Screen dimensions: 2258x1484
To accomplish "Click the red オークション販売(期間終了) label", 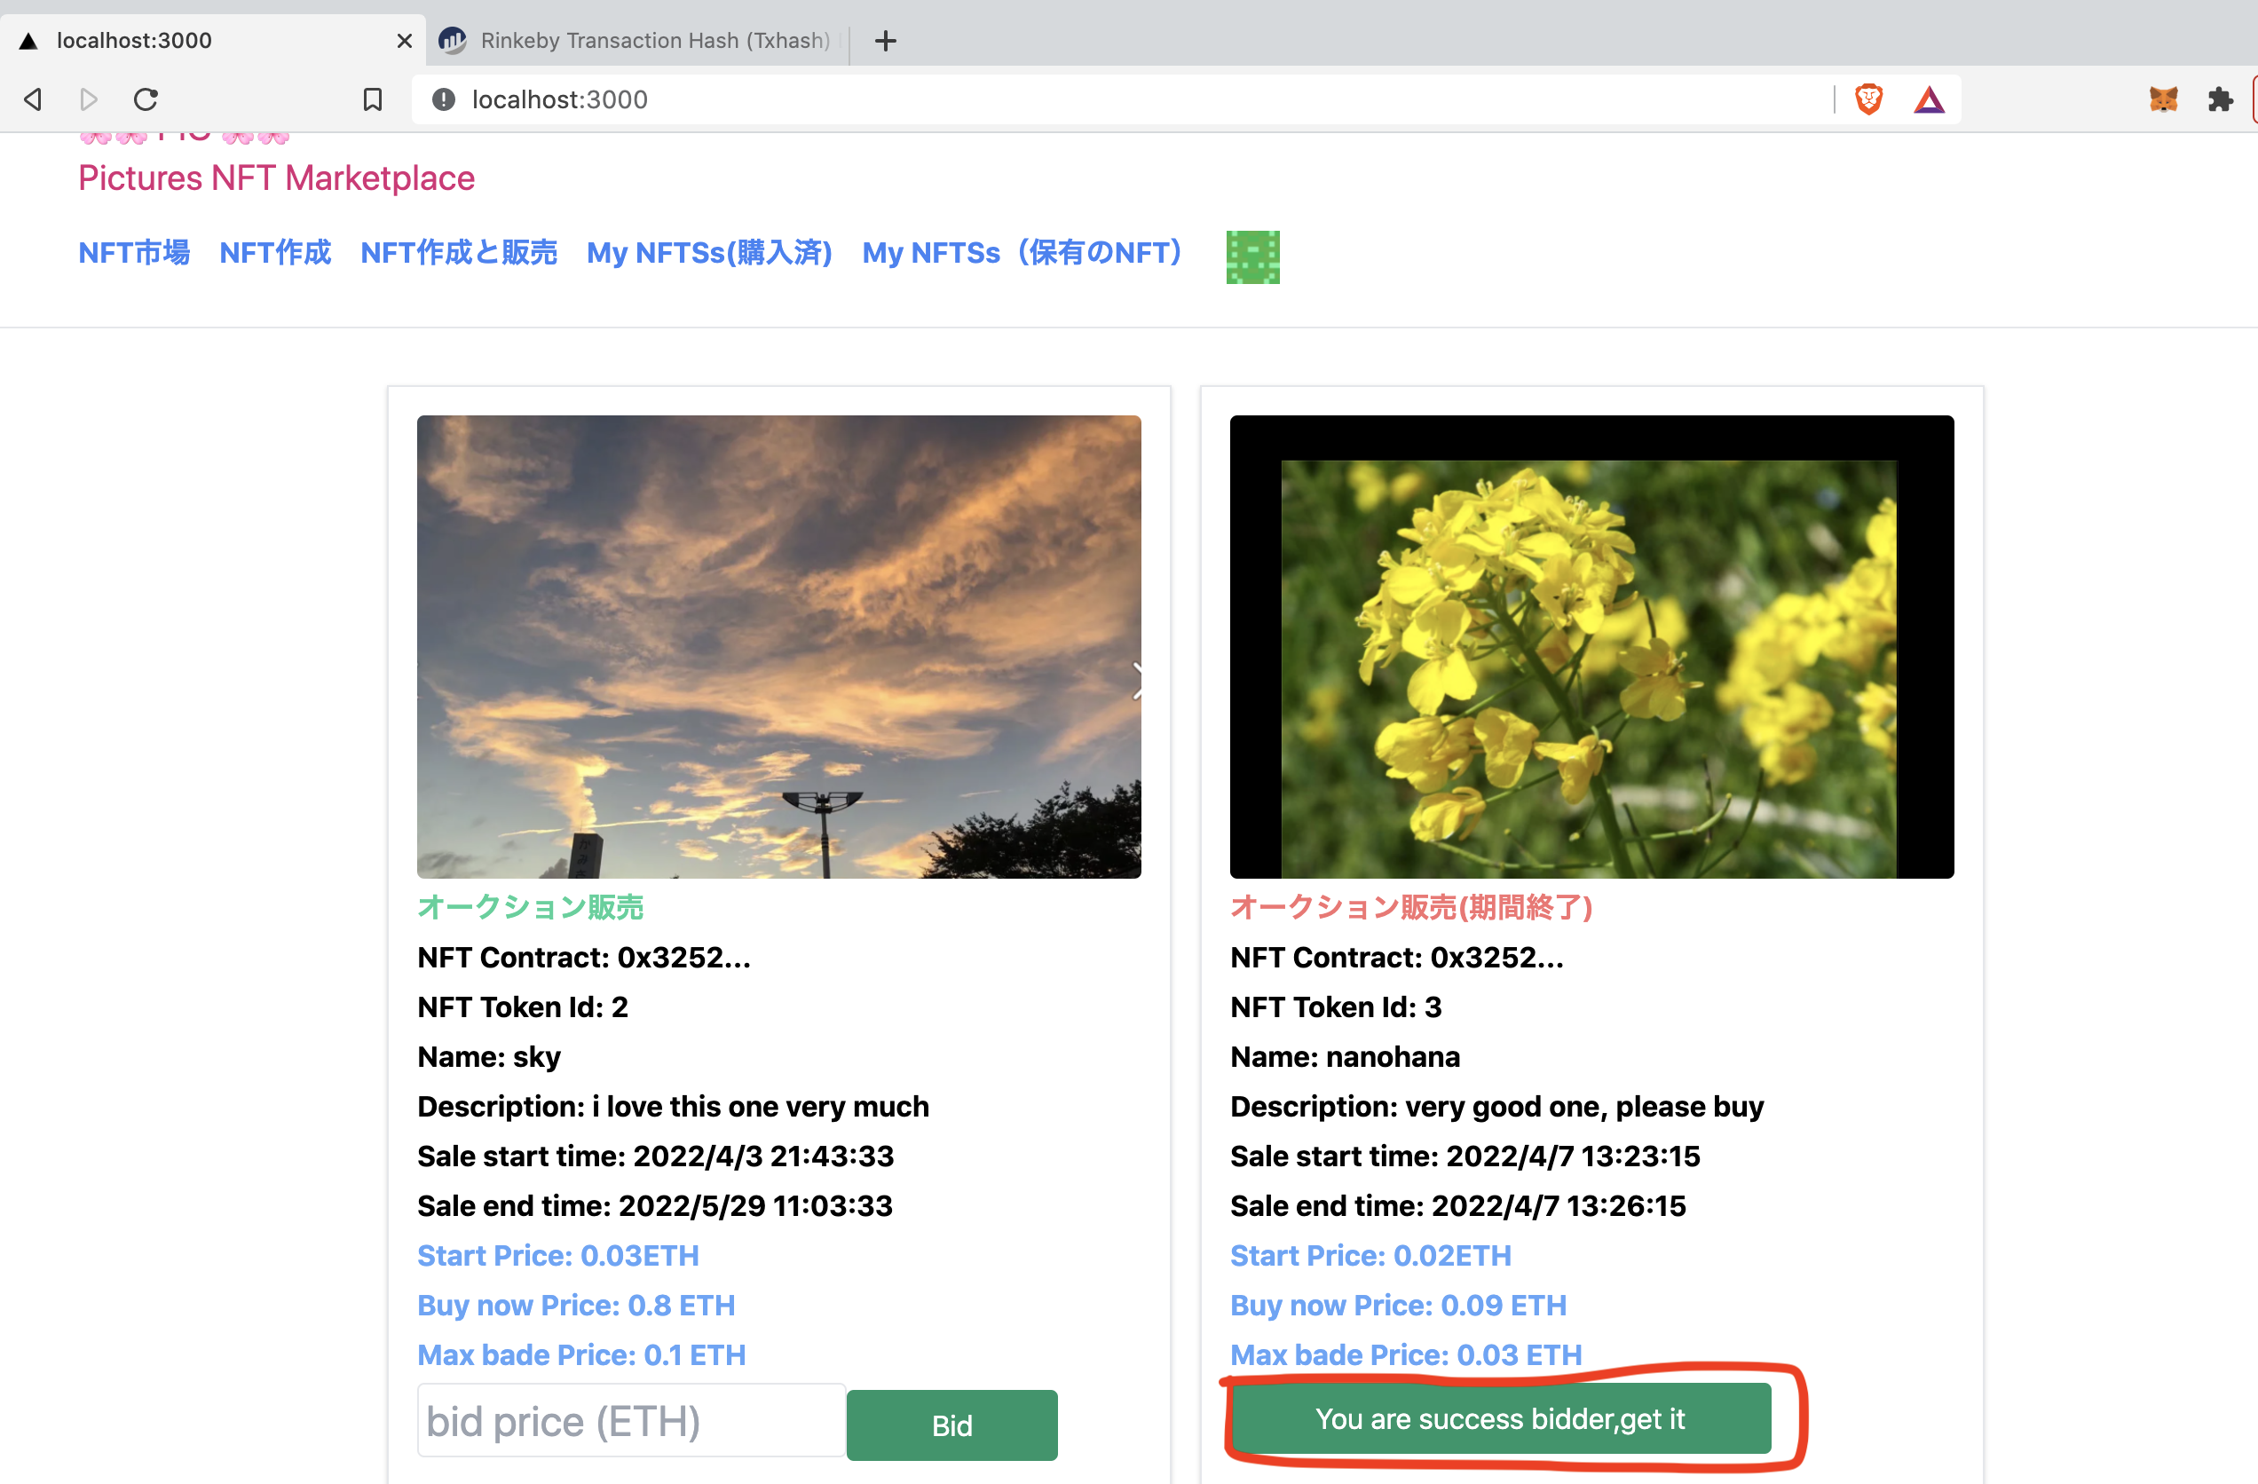I will point(1410,907).
